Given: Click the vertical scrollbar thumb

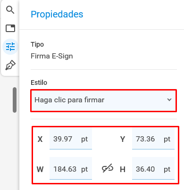Looking at the screenshot, I should [15, 100].
